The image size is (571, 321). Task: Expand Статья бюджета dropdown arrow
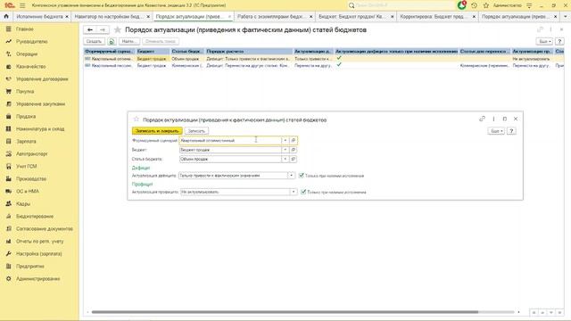(285, 159)
